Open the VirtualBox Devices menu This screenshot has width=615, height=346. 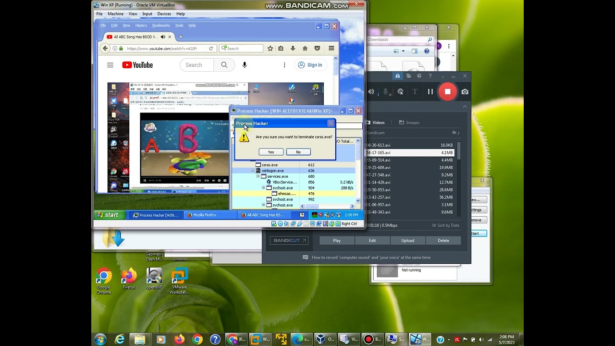[x=164, y=14]
